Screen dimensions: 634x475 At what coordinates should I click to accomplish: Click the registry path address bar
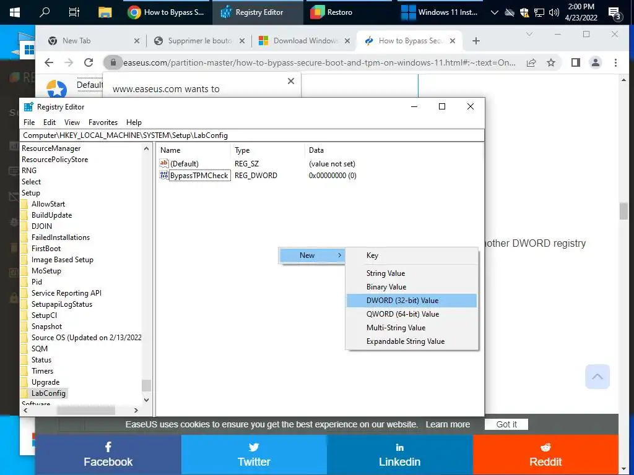point(252,135)
